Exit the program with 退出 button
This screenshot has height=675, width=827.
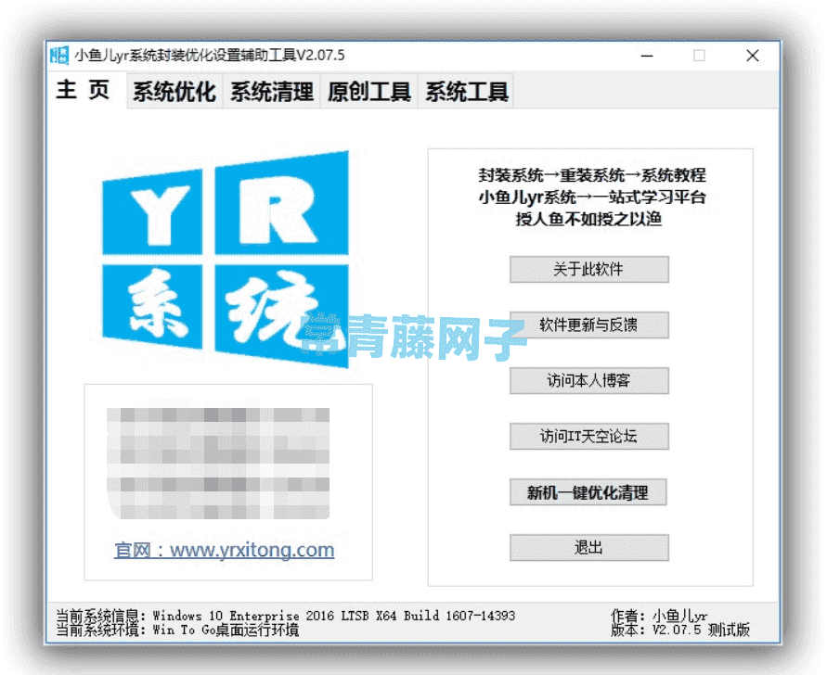[589, 548]
